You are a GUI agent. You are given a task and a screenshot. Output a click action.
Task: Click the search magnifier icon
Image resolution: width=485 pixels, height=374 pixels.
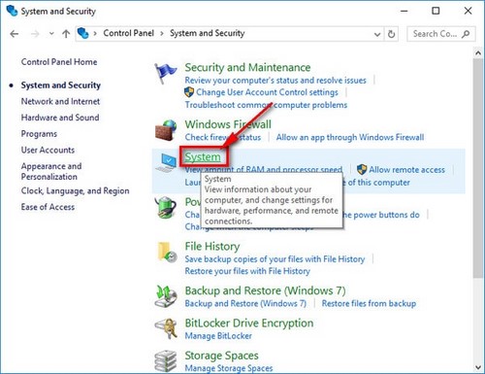[466, 34]
